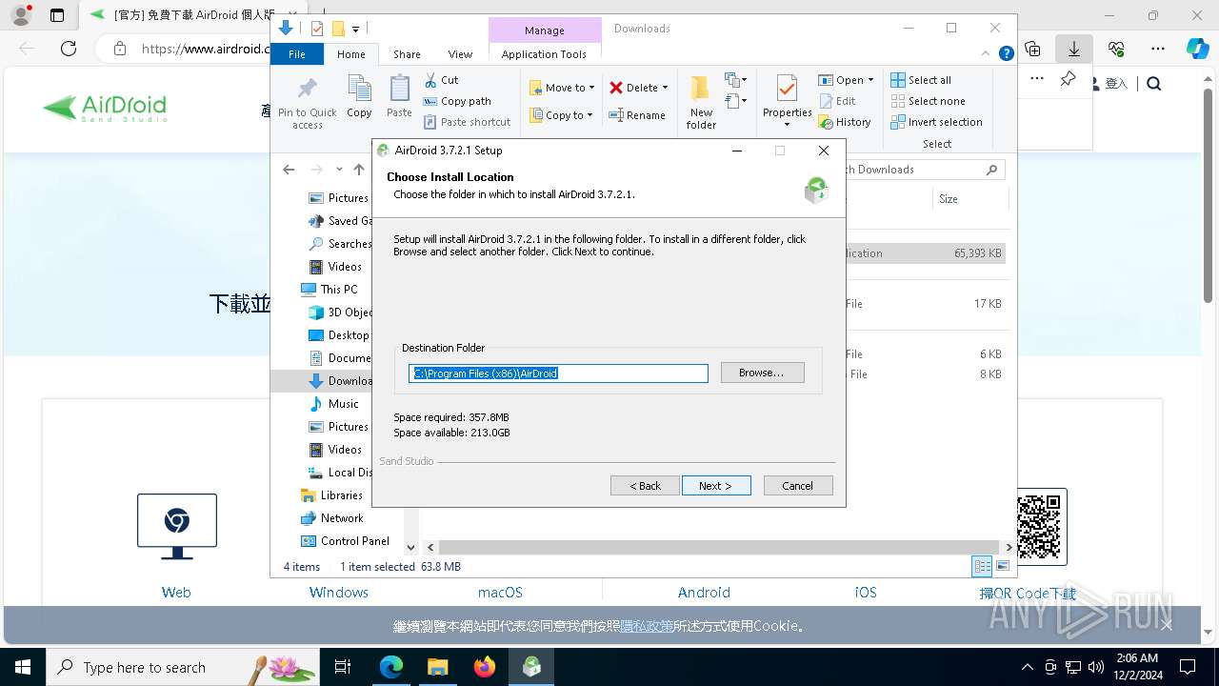Click History in the Explorer ribbon
The height and width of the screenshot is (686, 1219).
click(x=845, y=122)
